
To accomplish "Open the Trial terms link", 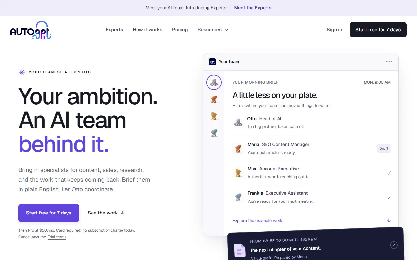I will tap(57, 237).
